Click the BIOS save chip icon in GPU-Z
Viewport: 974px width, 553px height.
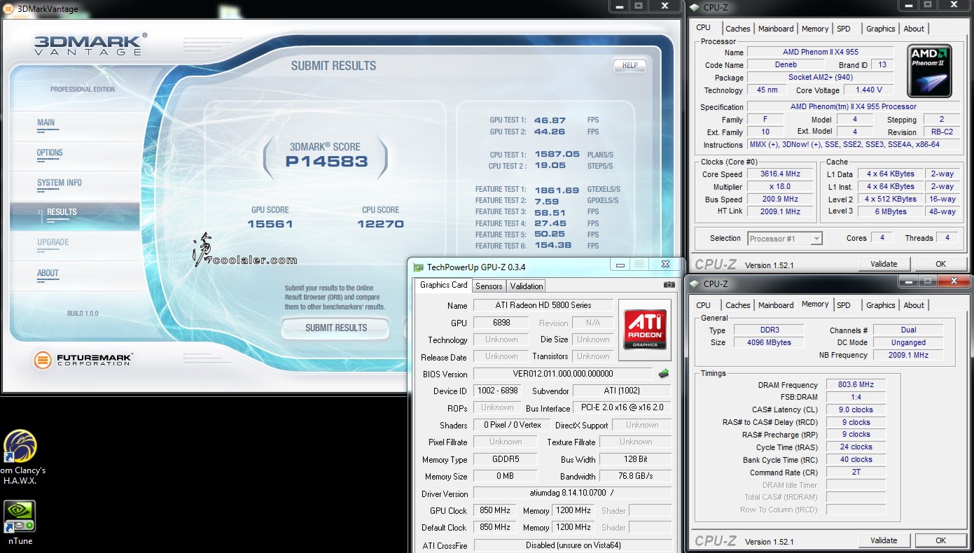[x=664, y=374]
